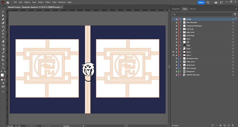The height and width of the screenshot is (127, 238).
Task: Open the rotation angle dropdown
Action: point(27,126)
